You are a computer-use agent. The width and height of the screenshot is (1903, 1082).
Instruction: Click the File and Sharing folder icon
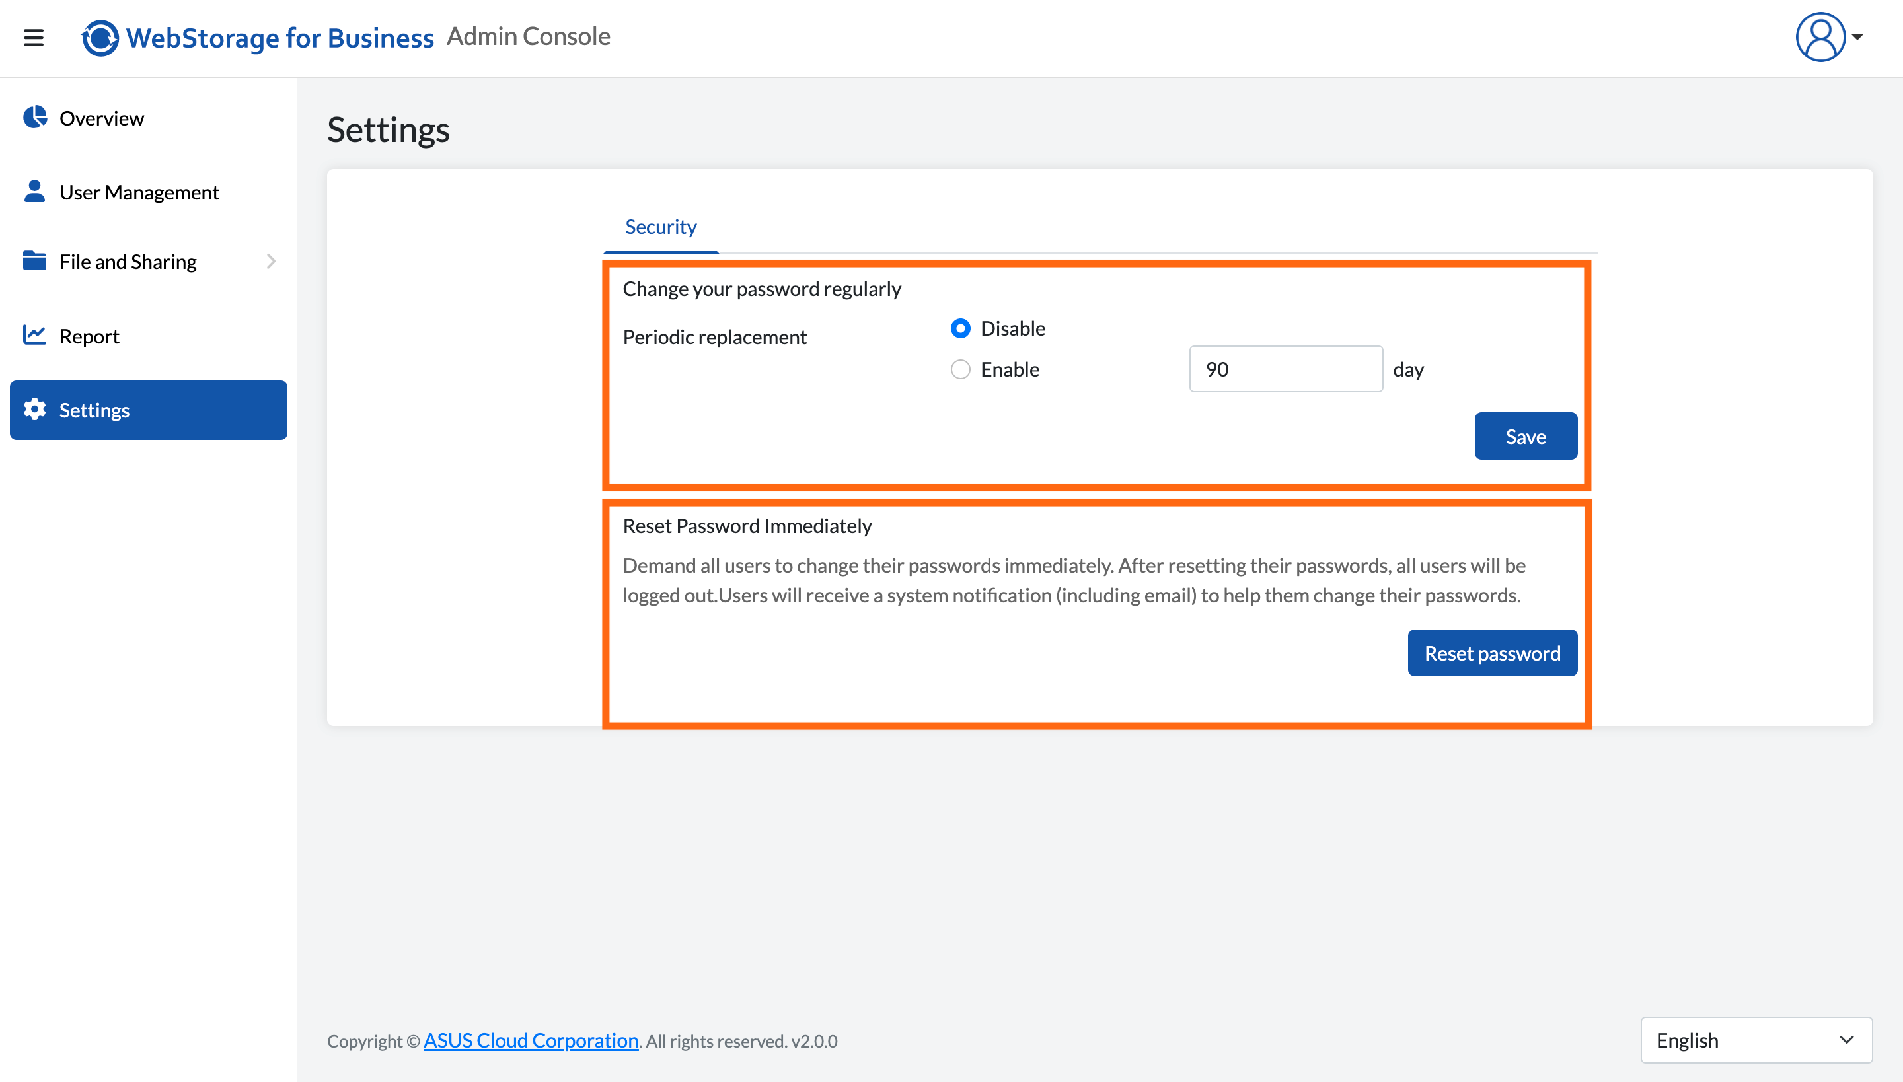[34, 261]
